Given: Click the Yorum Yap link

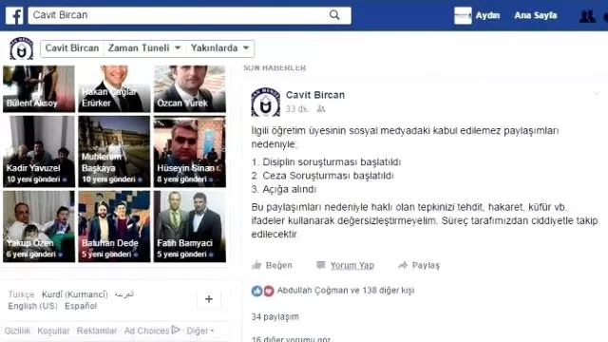Looking at the screenshot, I should (352, 265).
